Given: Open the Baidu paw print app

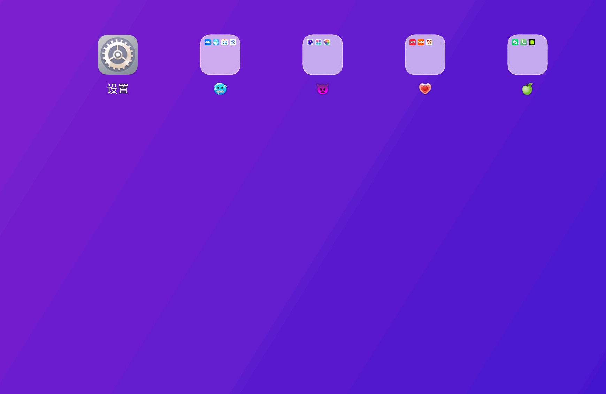Looking at the screenshot, I should [233, 42].
